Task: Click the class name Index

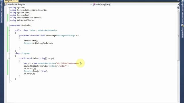Action: click(x=32, y=30)
